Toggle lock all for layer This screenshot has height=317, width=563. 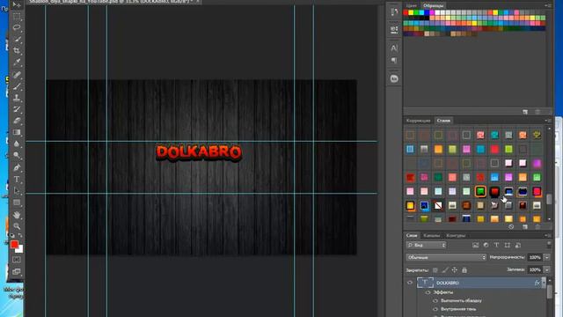click(x=464, y=270)
